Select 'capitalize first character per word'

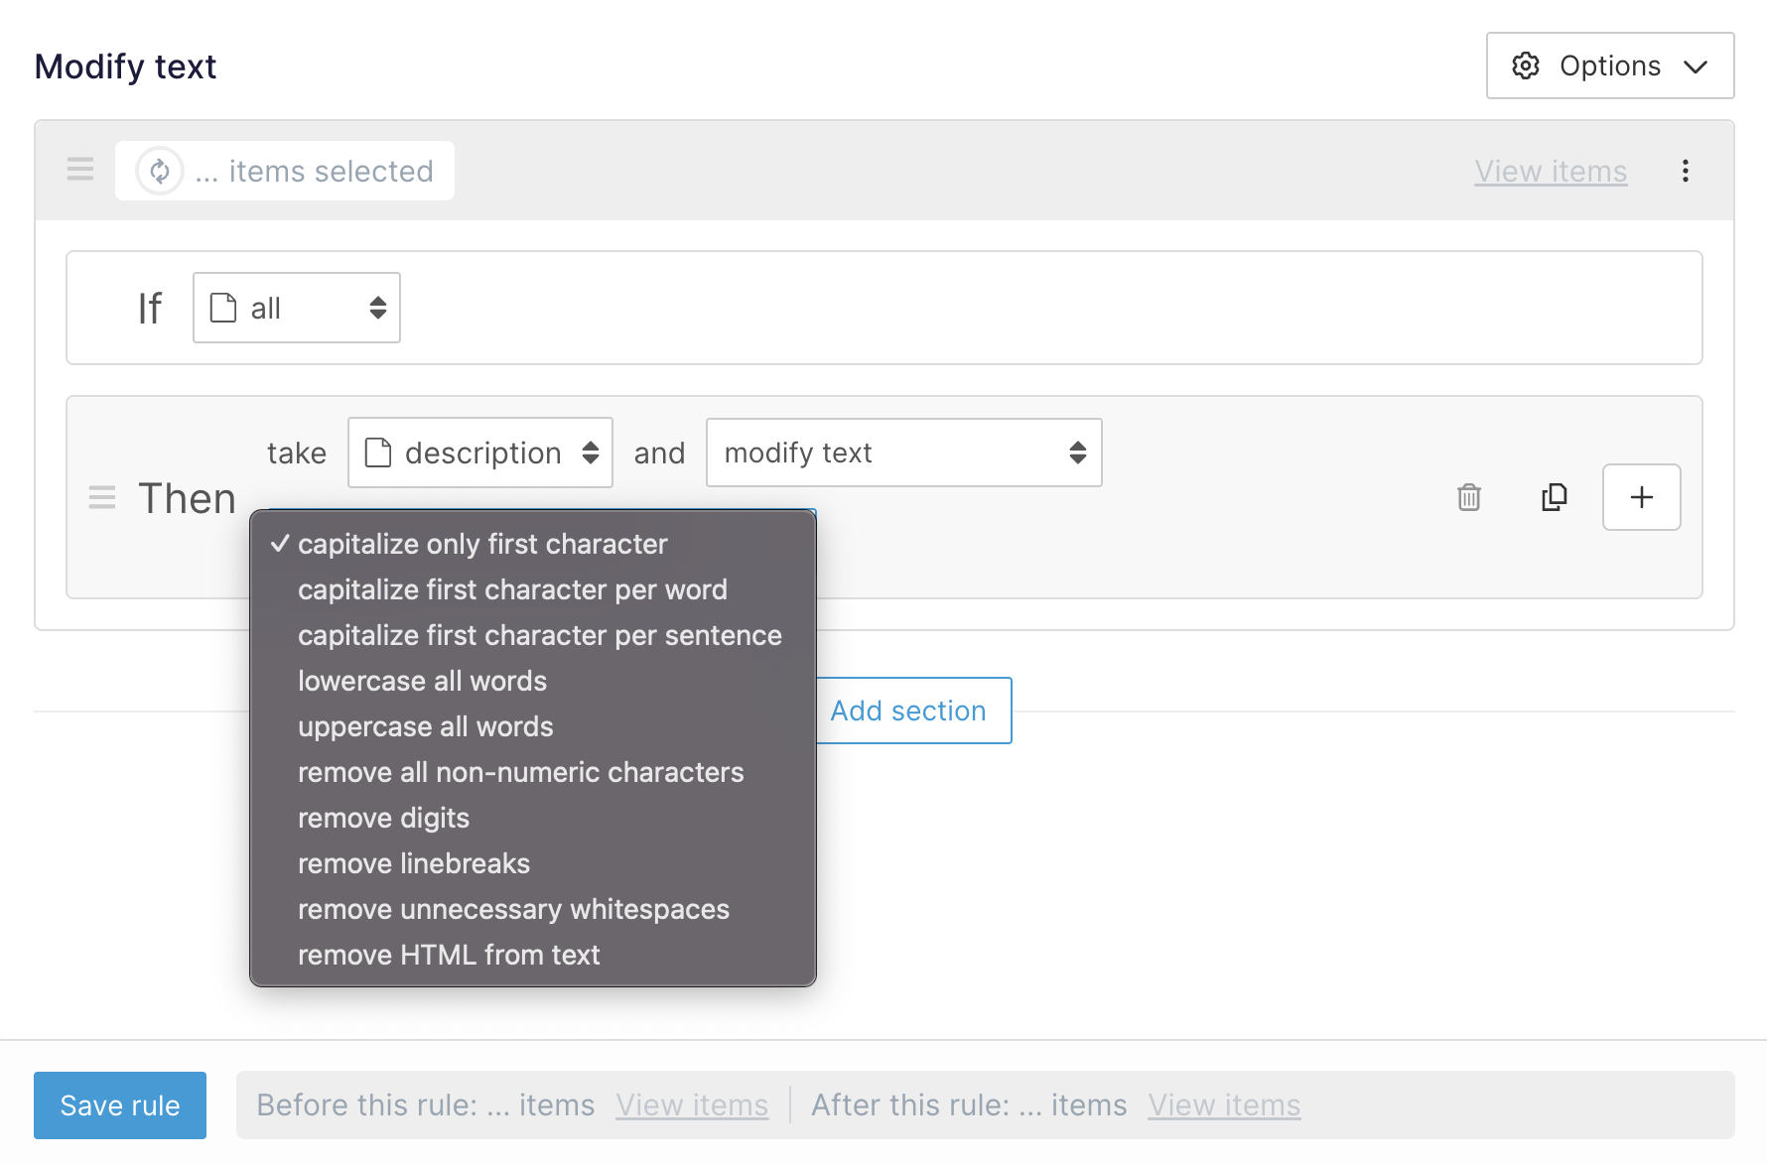point(512,589)
